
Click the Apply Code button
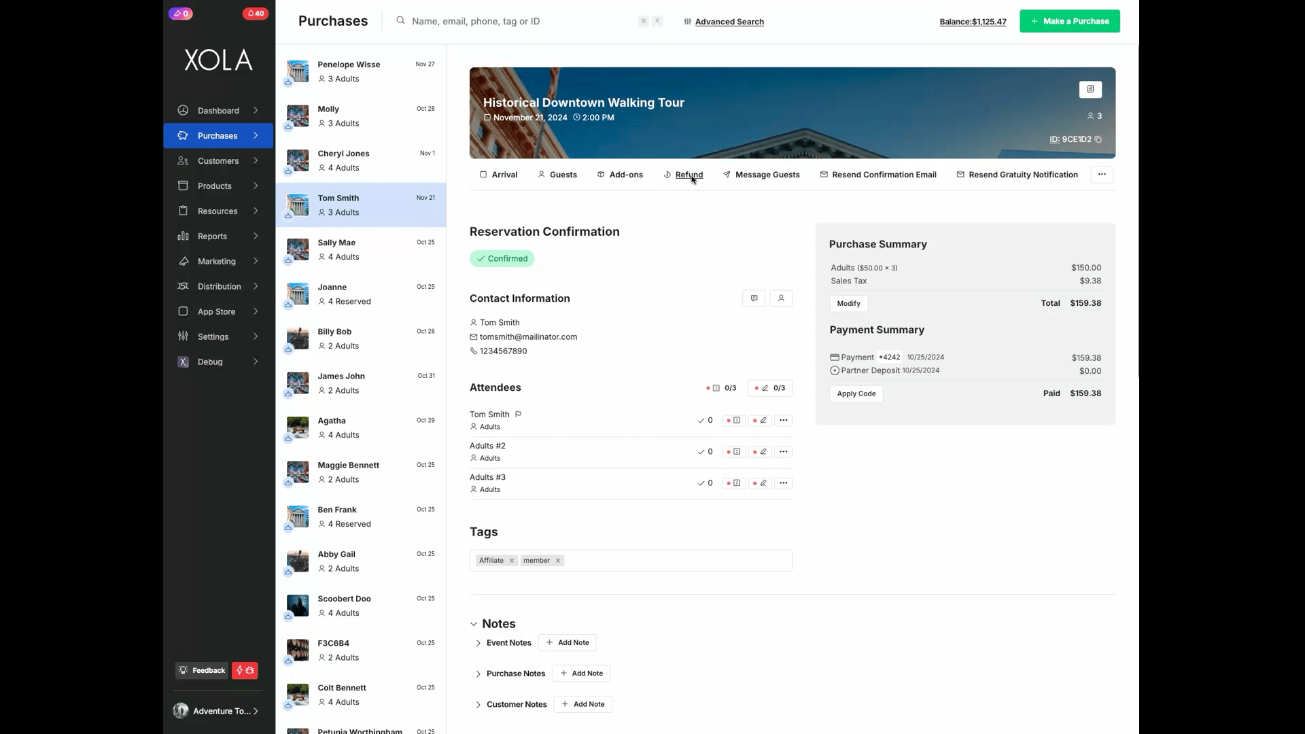pyautogui.click(x=856, y=394)
